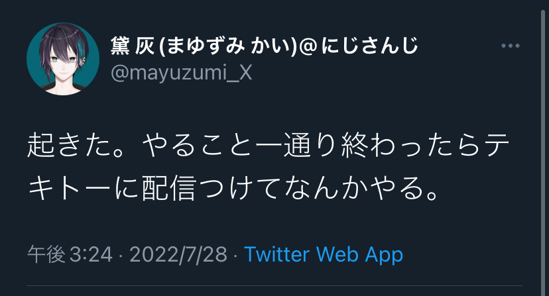Click the word 終わったら in the tweet
The height and width of the screenshot is (296, 549).
click(x=411, y=146)
